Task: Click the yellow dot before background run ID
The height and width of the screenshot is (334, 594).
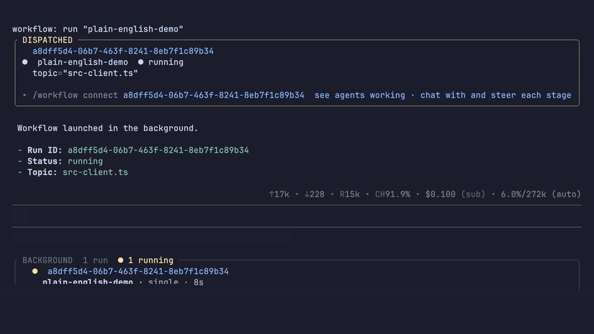Action: click(35, 271)
